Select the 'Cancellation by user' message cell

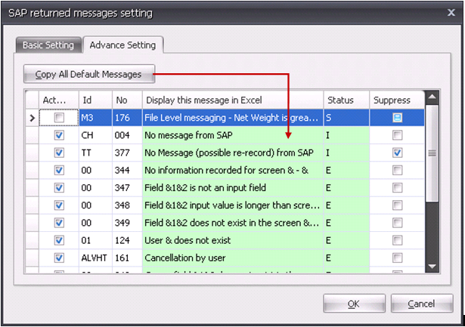point(232,258)
